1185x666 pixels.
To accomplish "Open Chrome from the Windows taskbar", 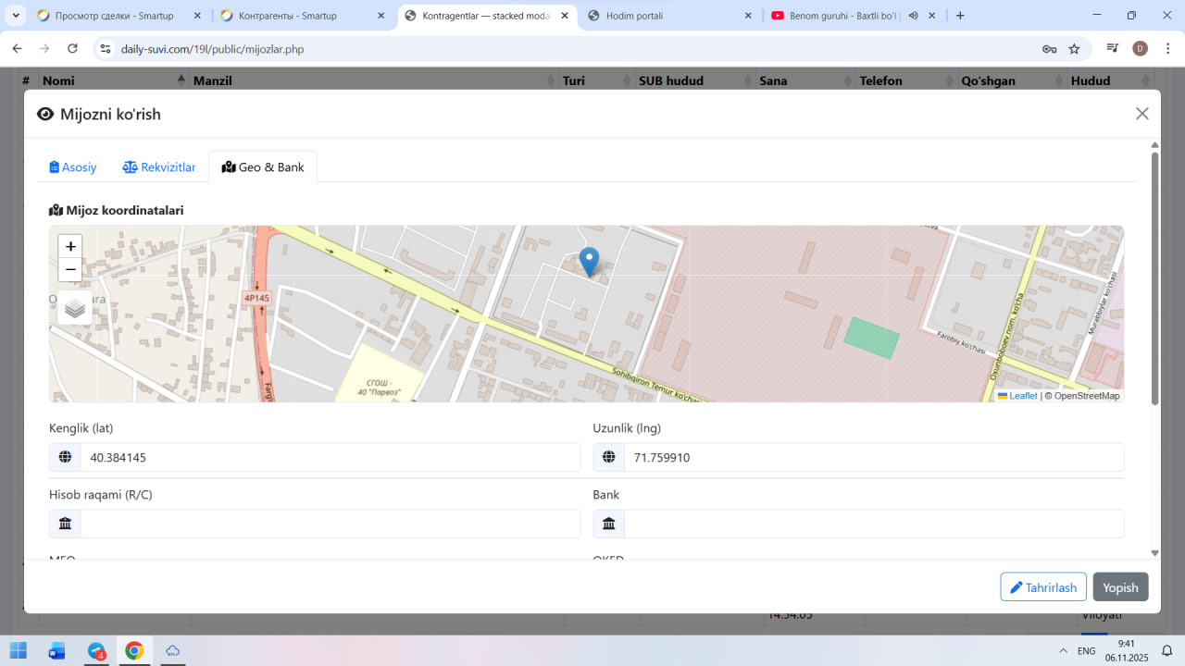I will pos(134,650).
